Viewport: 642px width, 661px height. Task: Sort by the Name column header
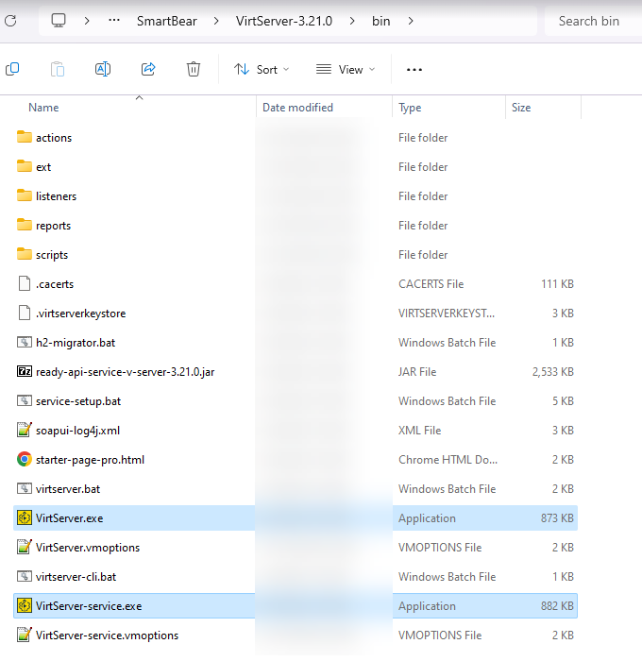[x=43, y=108]
